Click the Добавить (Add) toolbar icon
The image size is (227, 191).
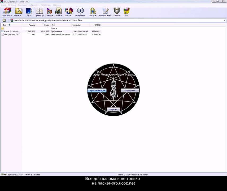[x=7, y=12]
